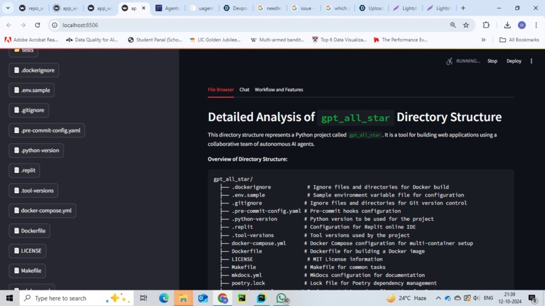Screen dimensions: 545x306
Task: Expand the hidden bookmarks chevron
Action: [x=483, y=40]
